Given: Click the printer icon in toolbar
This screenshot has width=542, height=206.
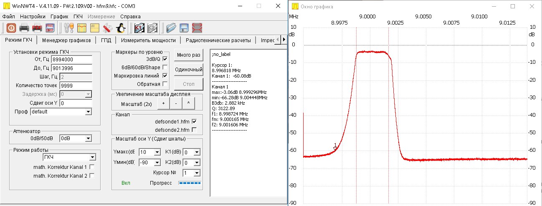Looking at the screenshot, I should coord(24,28).
